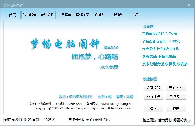Switch to the 首页 tab

[12, 15]
